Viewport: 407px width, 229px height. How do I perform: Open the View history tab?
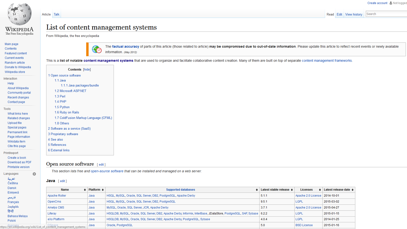click(354, 15)
